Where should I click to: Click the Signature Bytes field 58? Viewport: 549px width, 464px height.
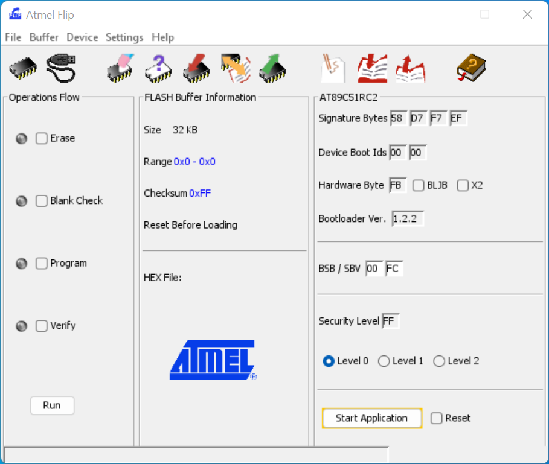tap(399, 118)
